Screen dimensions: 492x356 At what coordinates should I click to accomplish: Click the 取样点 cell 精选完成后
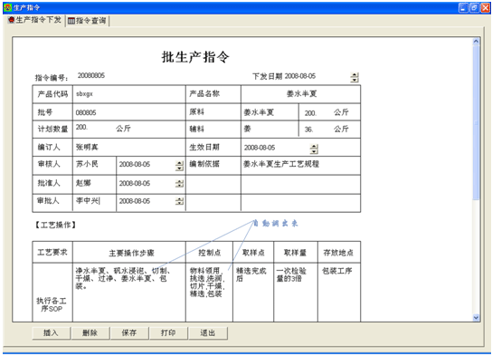pyautogui.click(x=253, y=293)
